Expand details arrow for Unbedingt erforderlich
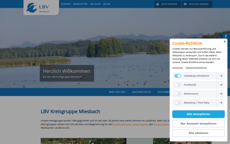Viewport: 230px width, 144px height. coord(221,76)
